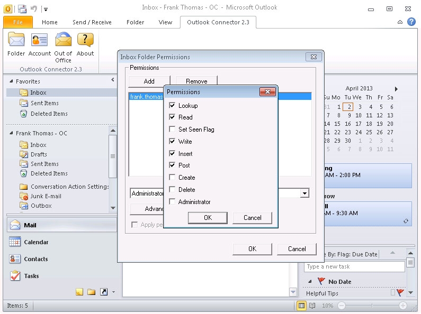Screen dimensions: 421x314
Task: Click OK in Inbox Folder Permissions dialog
Action: click(252, 249)
